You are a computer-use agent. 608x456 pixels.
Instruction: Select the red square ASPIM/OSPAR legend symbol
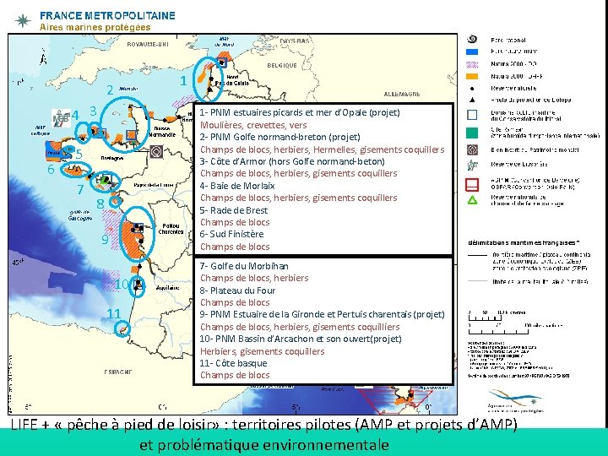click(x=472, y=185)
